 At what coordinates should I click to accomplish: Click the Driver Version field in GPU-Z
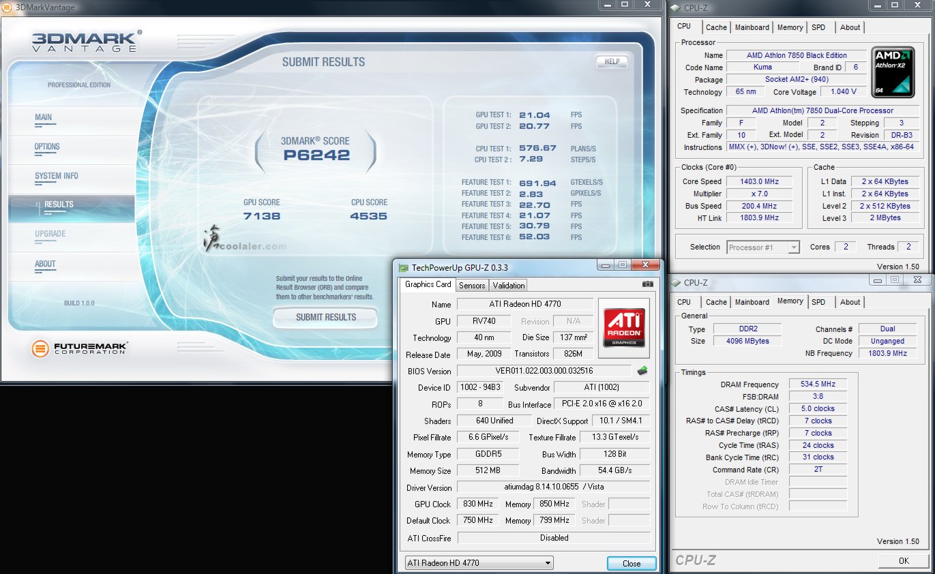click(x=553, y=487)
